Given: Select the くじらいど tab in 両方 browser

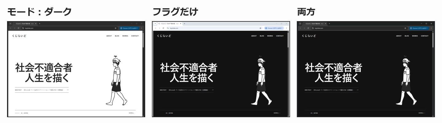Looking at the screenshot, I should point(315,24).
